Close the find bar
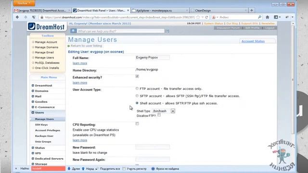This screenshot has height=173, width=308. coord(16,169)
